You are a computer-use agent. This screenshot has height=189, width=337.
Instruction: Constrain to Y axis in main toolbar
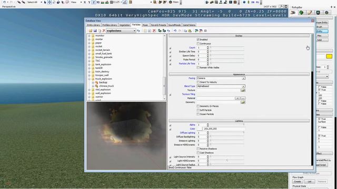coord(89,2)
